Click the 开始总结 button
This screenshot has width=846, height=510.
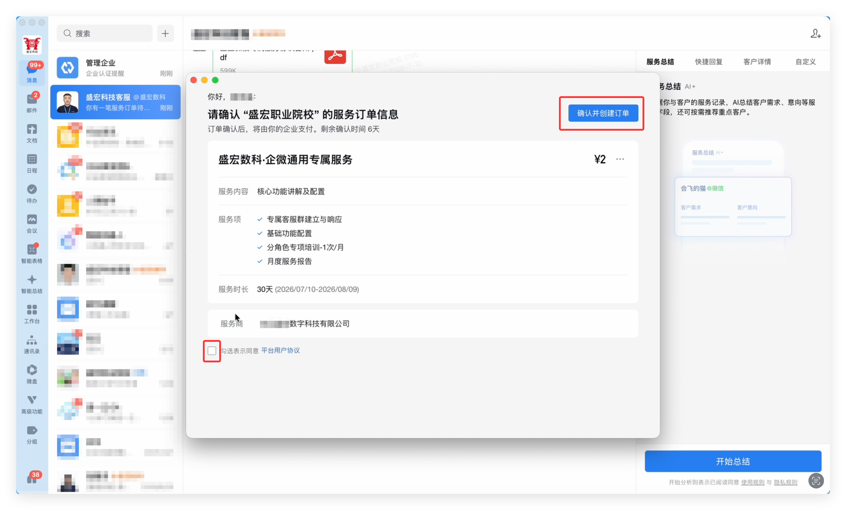[733, 461]
